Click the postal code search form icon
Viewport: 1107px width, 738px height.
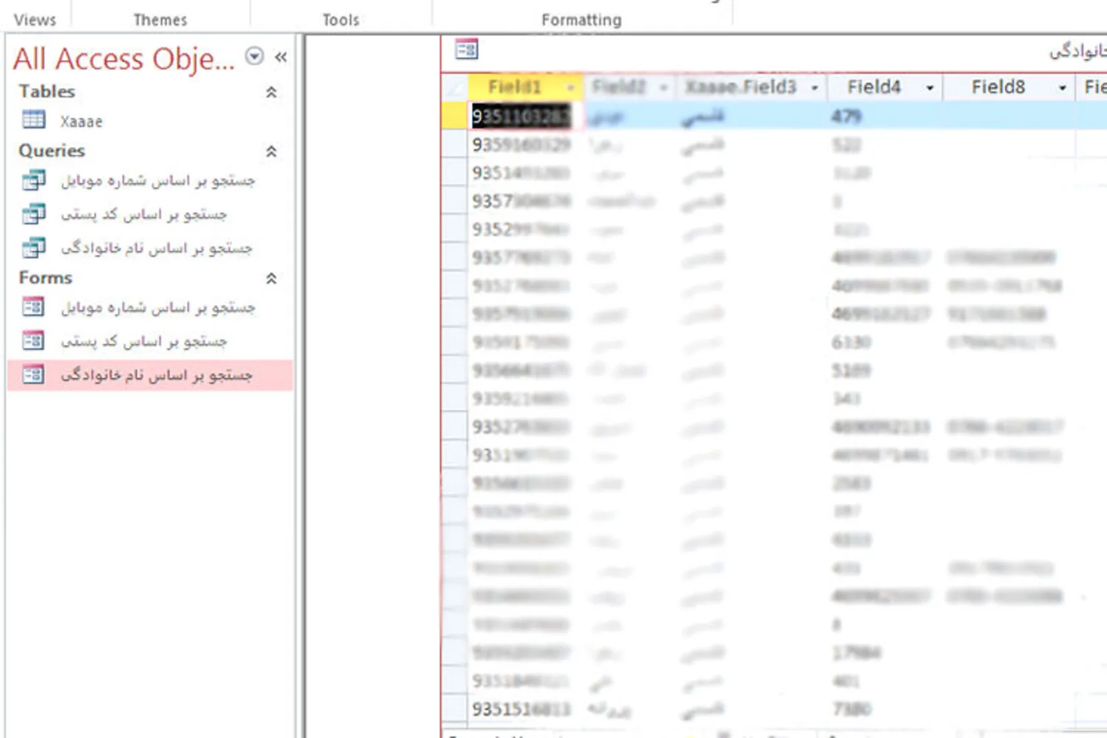[33, 341]
